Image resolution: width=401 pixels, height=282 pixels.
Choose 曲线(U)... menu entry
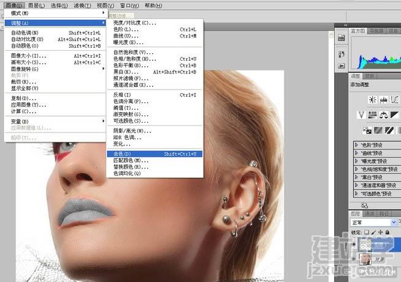click(x=155, y=36)
